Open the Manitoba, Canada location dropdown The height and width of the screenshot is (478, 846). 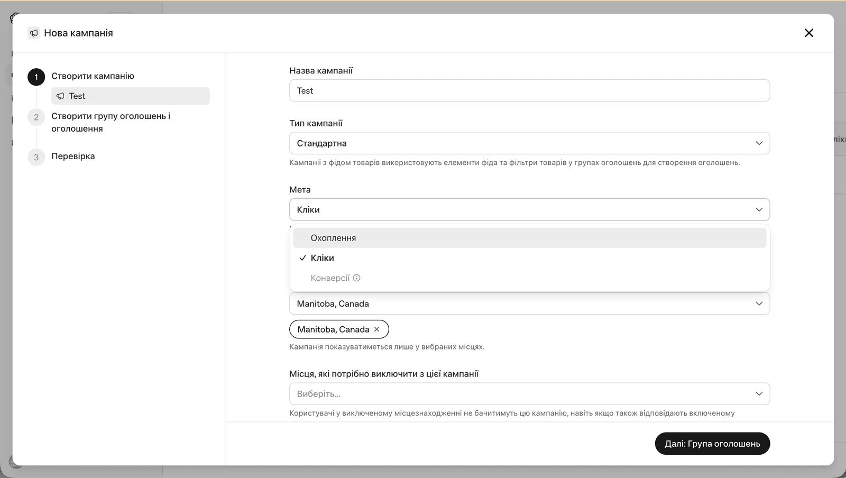[x=529, y=304]
